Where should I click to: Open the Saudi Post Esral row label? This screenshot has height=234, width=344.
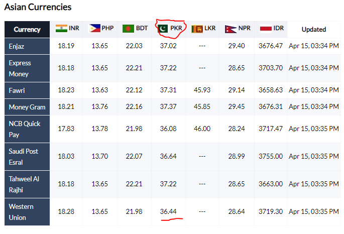27,157
